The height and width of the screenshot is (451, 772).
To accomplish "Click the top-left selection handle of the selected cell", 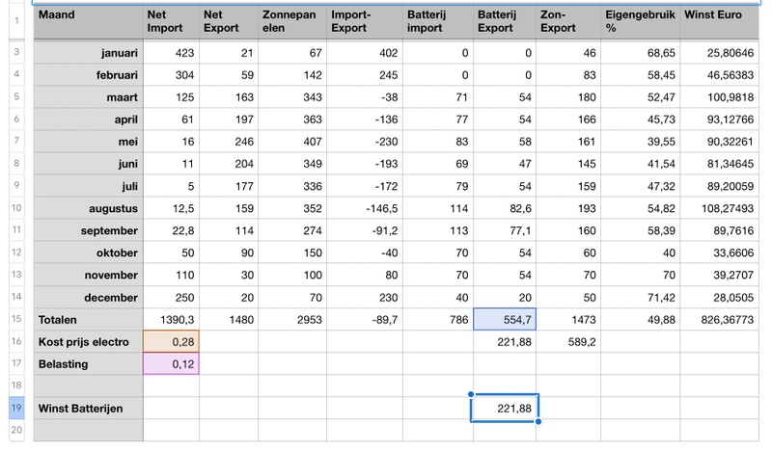I will (x=471, y=394).
